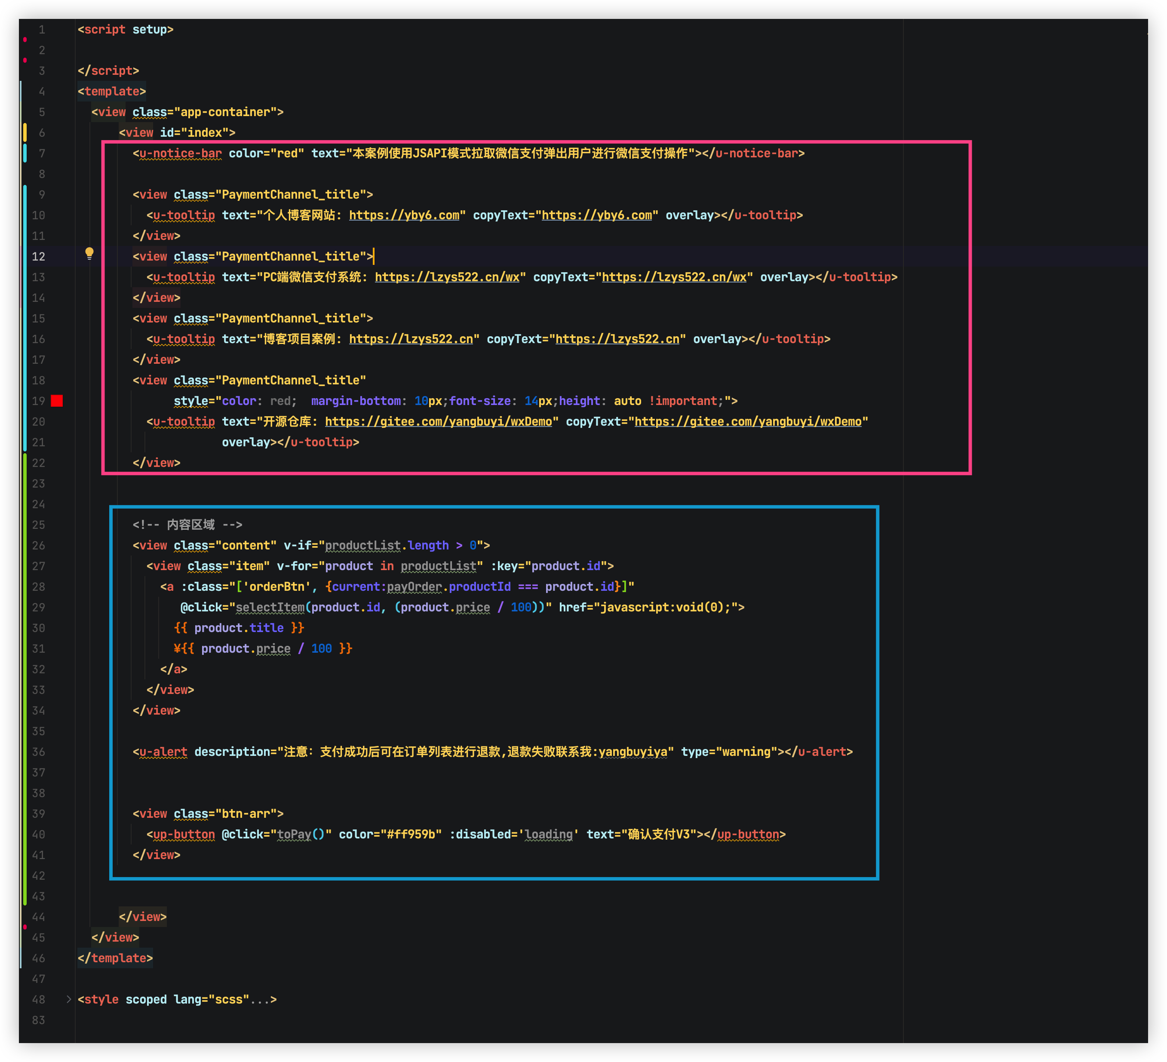Click cyan change marker beside line 7
The image size is (1167, 1062).
(25, 153)
